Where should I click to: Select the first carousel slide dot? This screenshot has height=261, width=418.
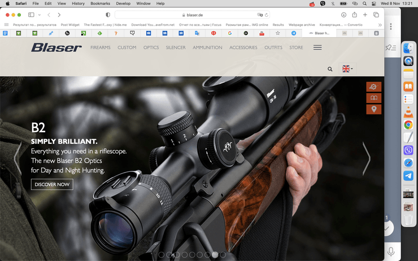[162, 255]
